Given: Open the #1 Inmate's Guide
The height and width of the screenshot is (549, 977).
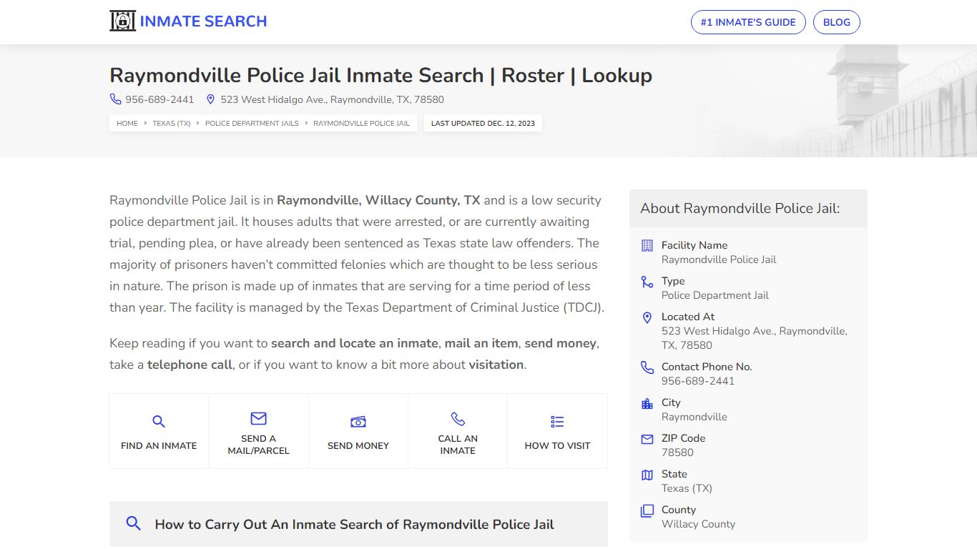Looking at the screenshot, I should pyautogui.click(x=748, y=22).
